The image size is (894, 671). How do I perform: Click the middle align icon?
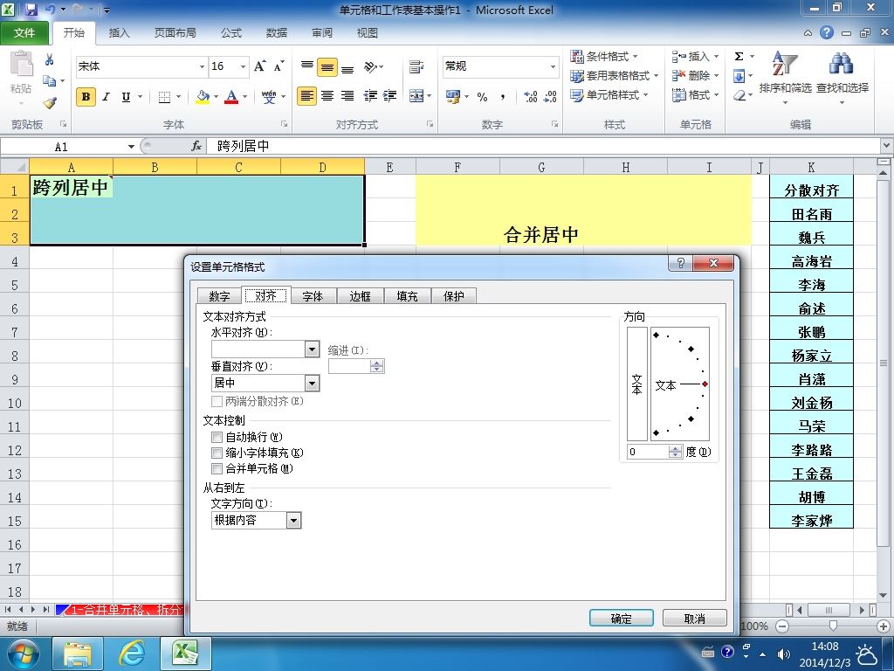(327, 66)
